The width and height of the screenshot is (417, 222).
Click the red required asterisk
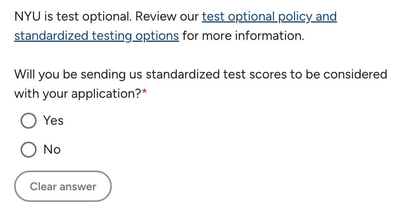click(145, 93)
